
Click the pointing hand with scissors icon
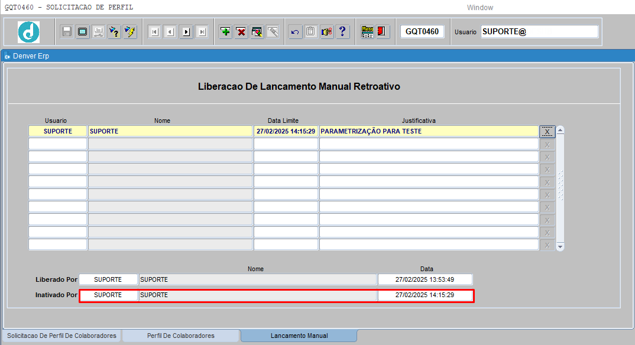coord(327,31)
